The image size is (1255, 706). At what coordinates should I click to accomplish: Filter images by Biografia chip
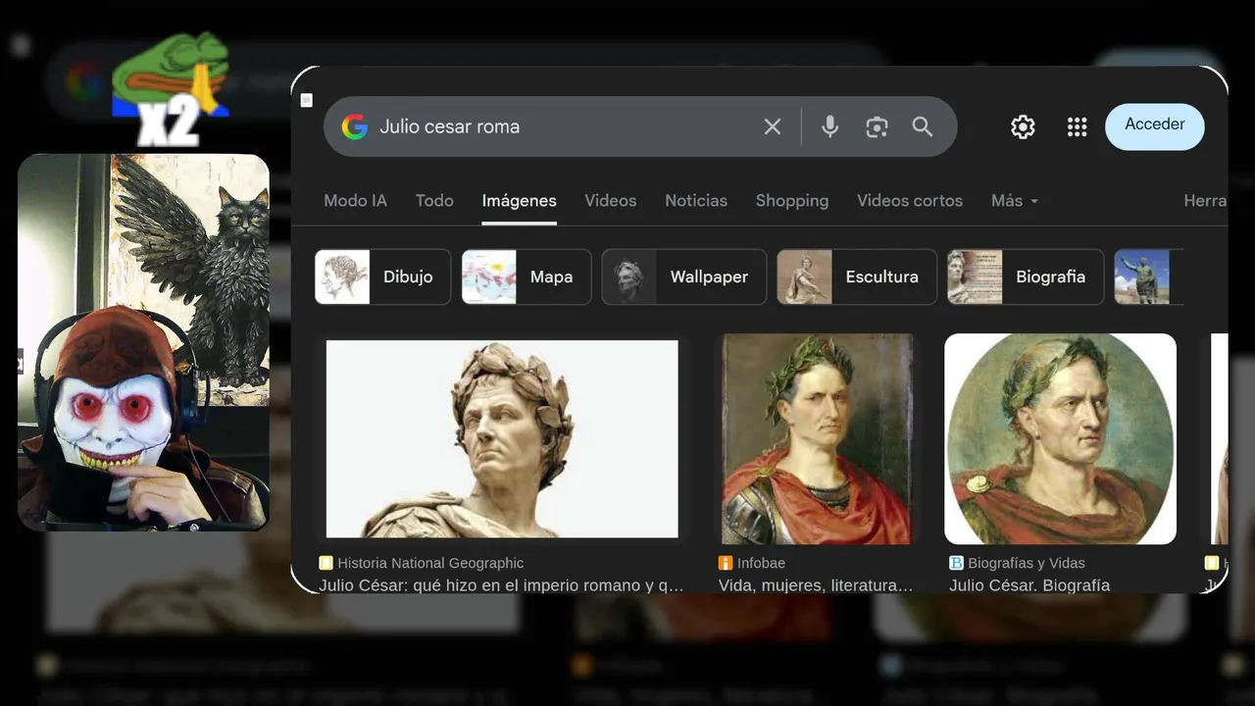[1026, 277]
